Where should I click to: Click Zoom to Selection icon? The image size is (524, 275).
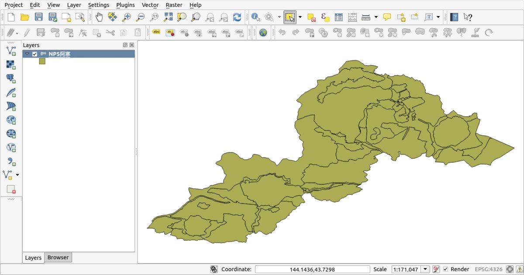182,17
